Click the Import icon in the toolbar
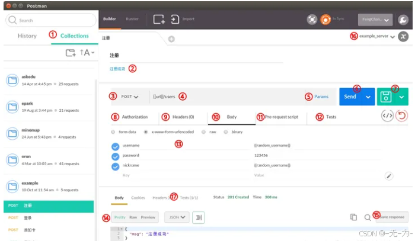 click(x=175, y=20)
